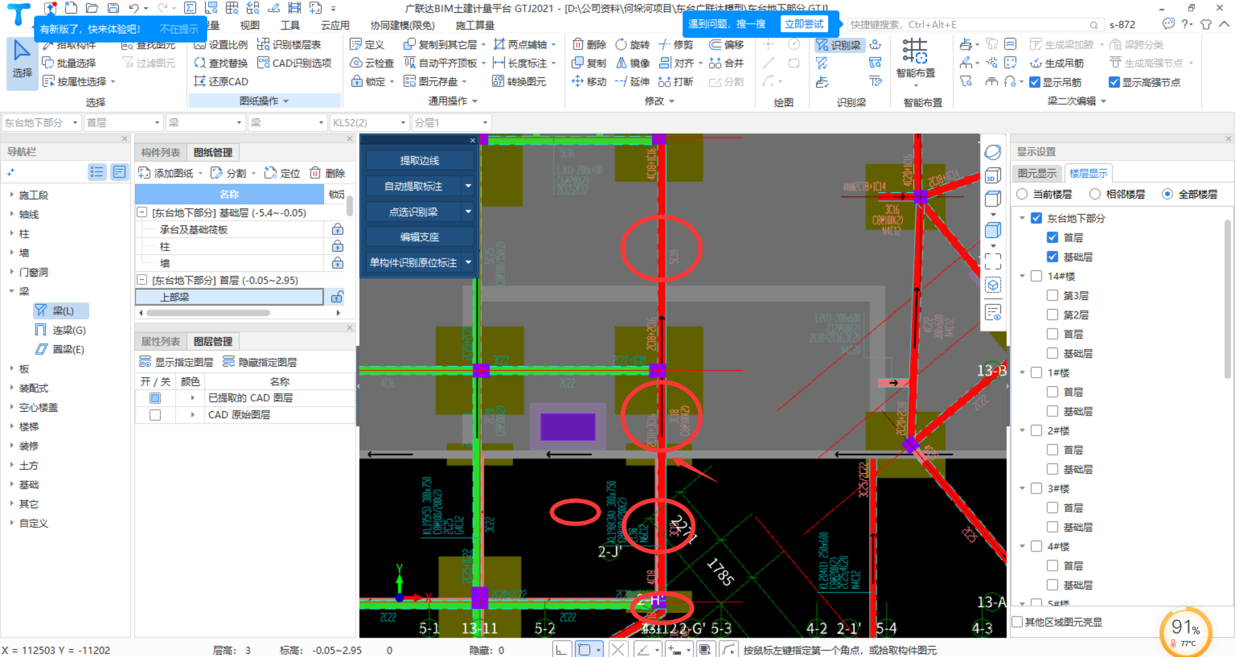The image size is (1235, 657).
Task: Click the 定位 button in drawing manager
Action: (282, 173)
